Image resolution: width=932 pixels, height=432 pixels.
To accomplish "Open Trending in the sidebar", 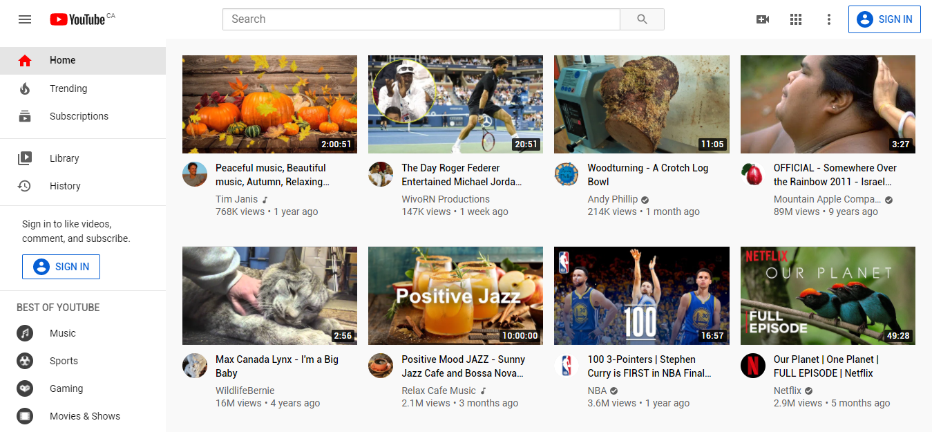I will [83, 88].
